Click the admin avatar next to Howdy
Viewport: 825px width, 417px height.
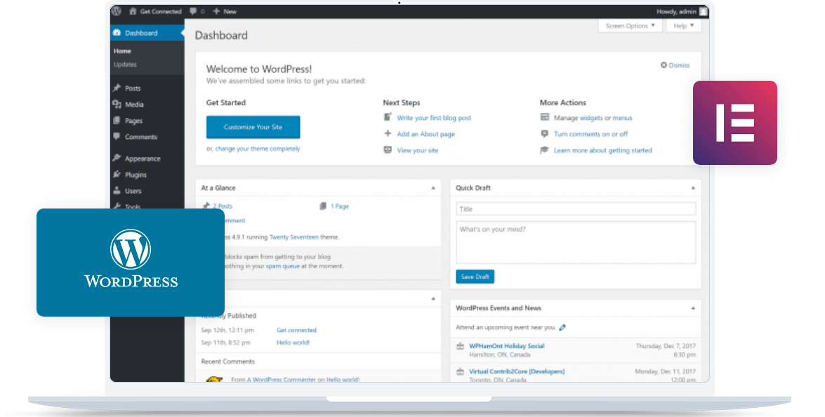704,11
